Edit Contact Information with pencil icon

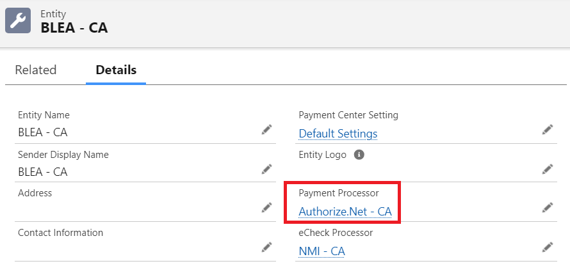pos(266,247)
